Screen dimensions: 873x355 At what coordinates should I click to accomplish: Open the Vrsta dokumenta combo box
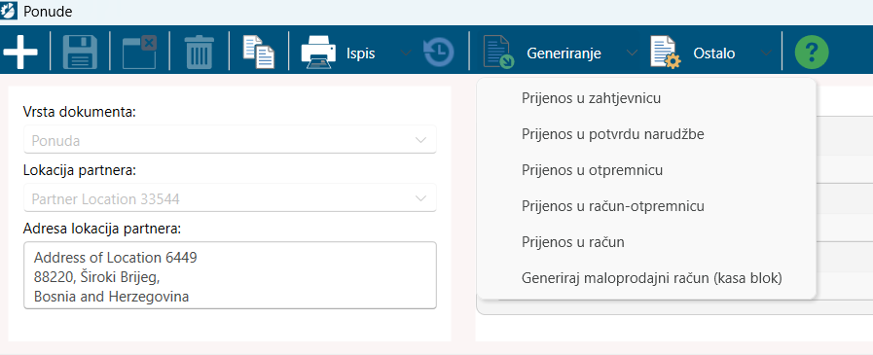pos(230,140)
